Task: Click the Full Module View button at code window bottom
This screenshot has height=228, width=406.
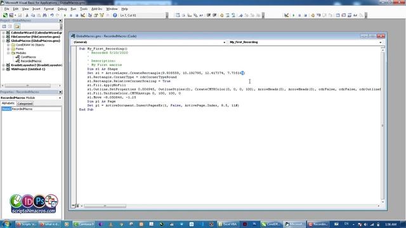Action: [77, 206]
